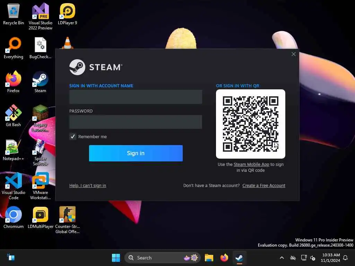Screen dimensions: 355x266
Task: Open the Everything search shortcut
Action: click(14, 48)
